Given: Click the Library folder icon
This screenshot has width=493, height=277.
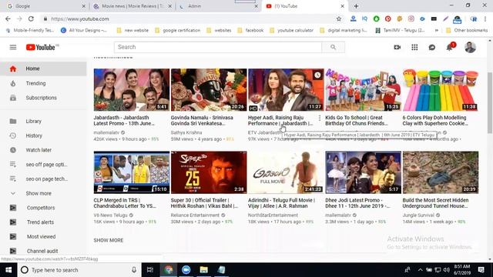Looking at the screenshot, I should [13, 122].
